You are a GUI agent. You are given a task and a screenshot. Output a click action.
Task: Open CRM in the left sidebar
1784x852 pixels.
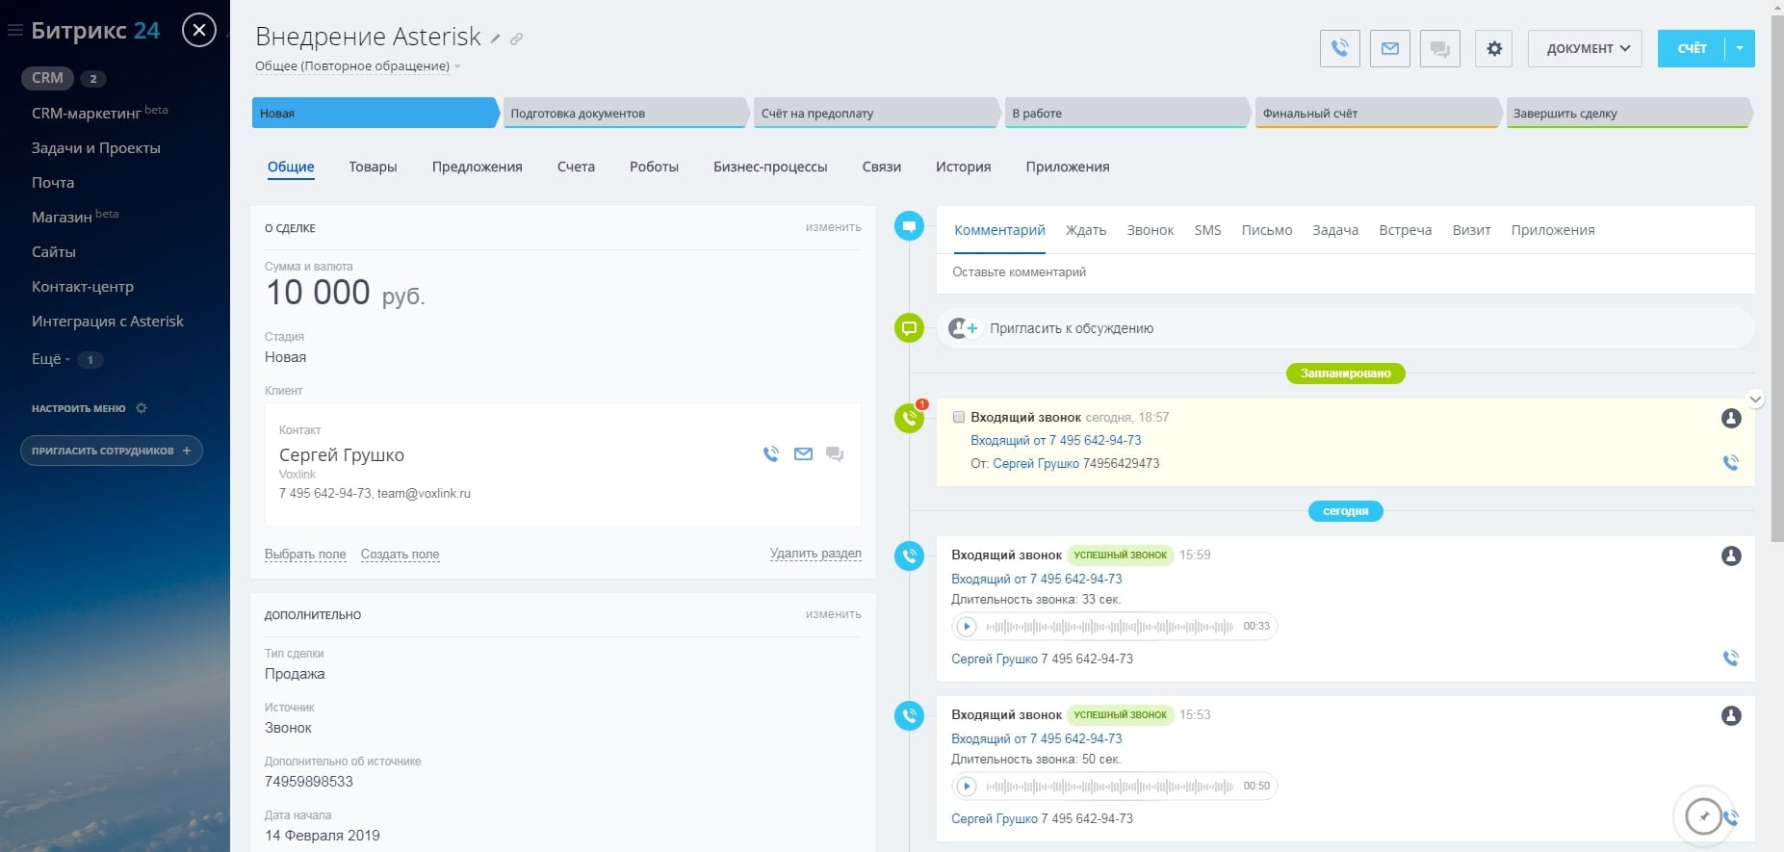tap(47, 78)
